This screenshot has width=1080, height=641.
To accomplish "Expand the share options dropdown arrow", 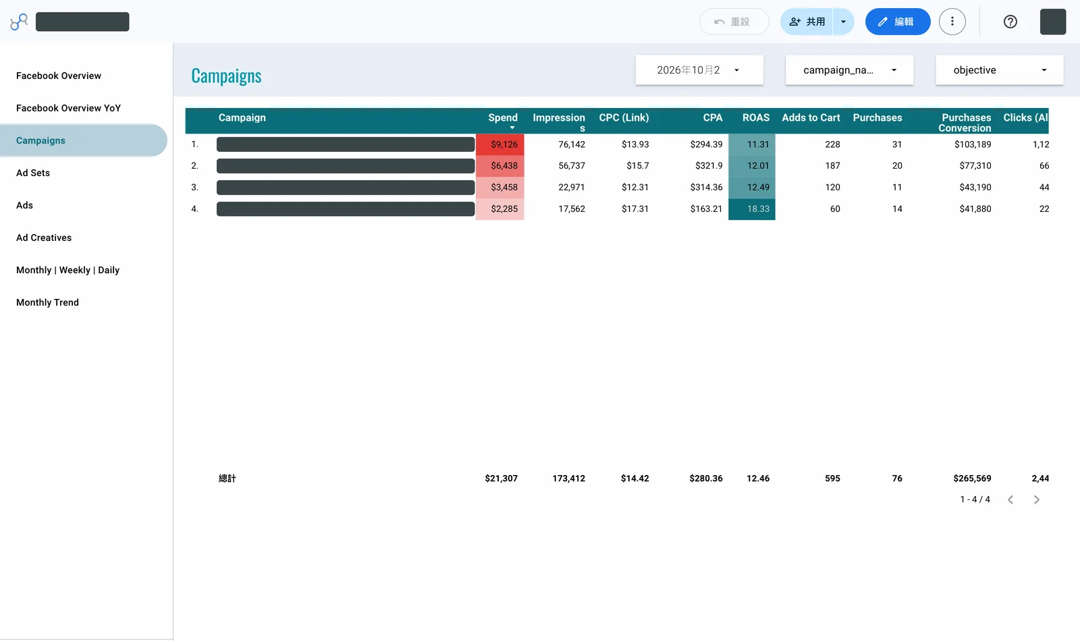I will 843,22.
